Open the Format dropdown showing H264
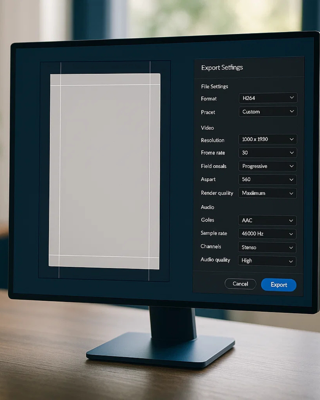Screen dimensions: 320x400 [268, 98]
